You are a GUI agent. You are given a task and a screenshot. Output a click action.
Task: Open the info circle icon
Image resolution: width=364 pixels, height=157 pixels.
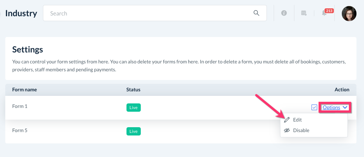coord(284,13)
